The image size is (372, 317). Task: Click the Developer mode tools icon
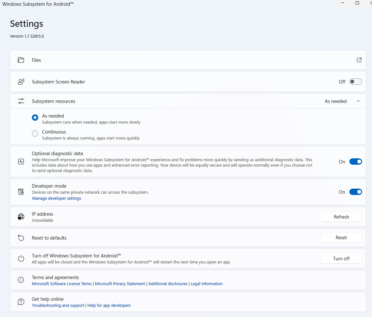coord(21,192)
